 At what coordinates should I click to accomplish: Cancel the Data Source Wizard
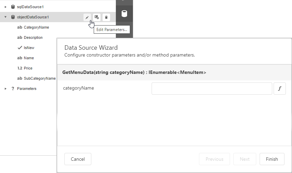(x=78, y=159)
